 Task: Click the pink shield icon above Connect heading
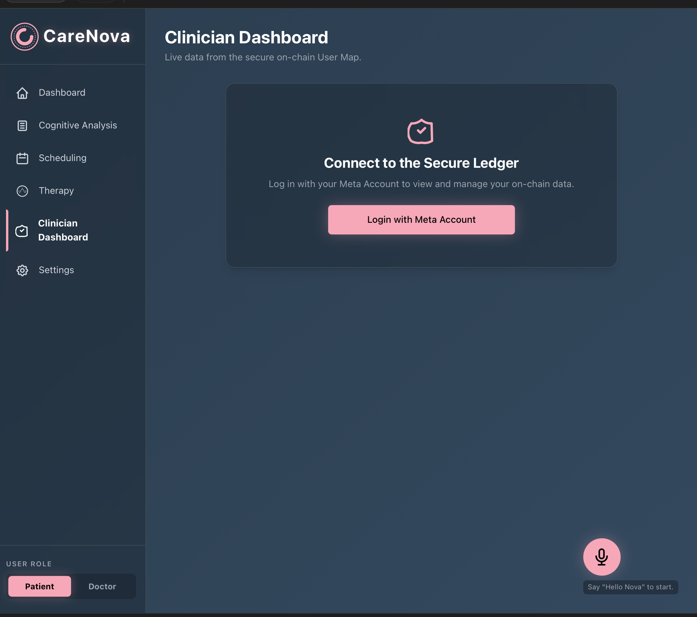(x=421, y=131)
